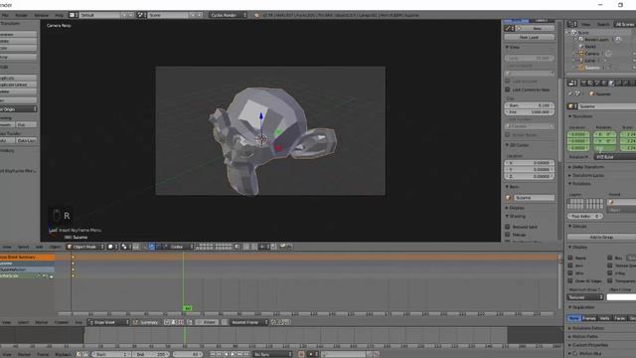Open the viewport shading selector
Screen dimensions: 636x358
112,247
